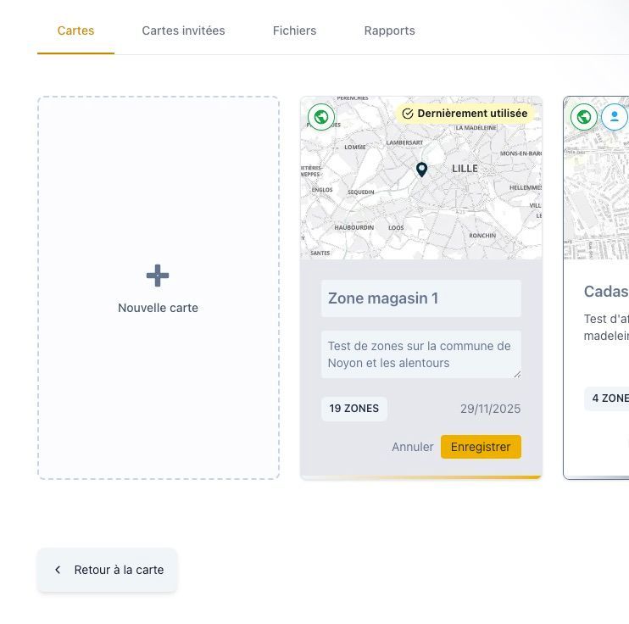Click the LILLE label on the map
The width and height of the screenshot is (629, 624).
[465, 169]
